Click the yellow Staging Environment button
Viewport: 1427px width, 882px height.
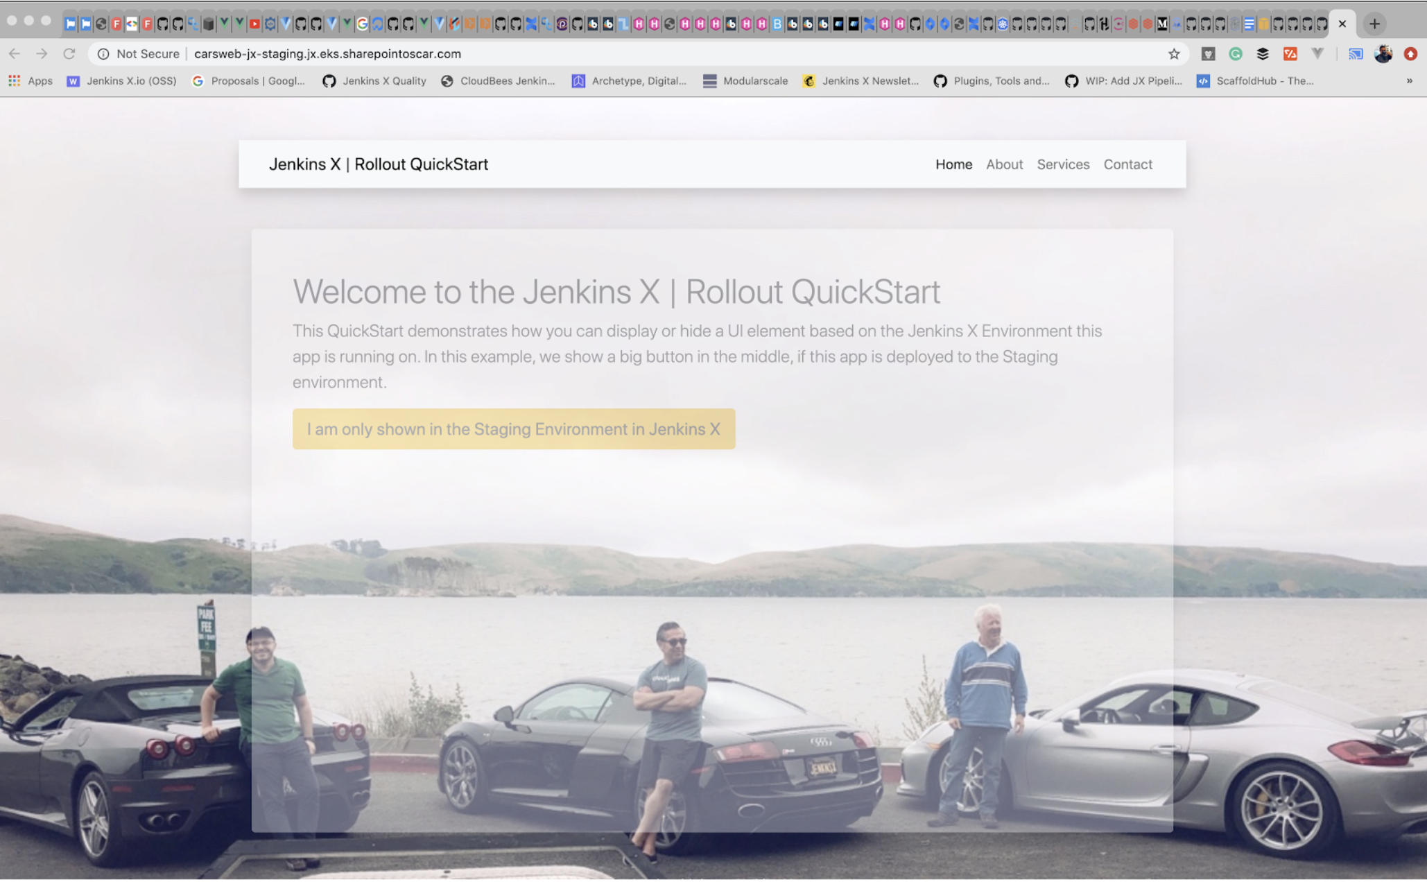tap(514, 429)
